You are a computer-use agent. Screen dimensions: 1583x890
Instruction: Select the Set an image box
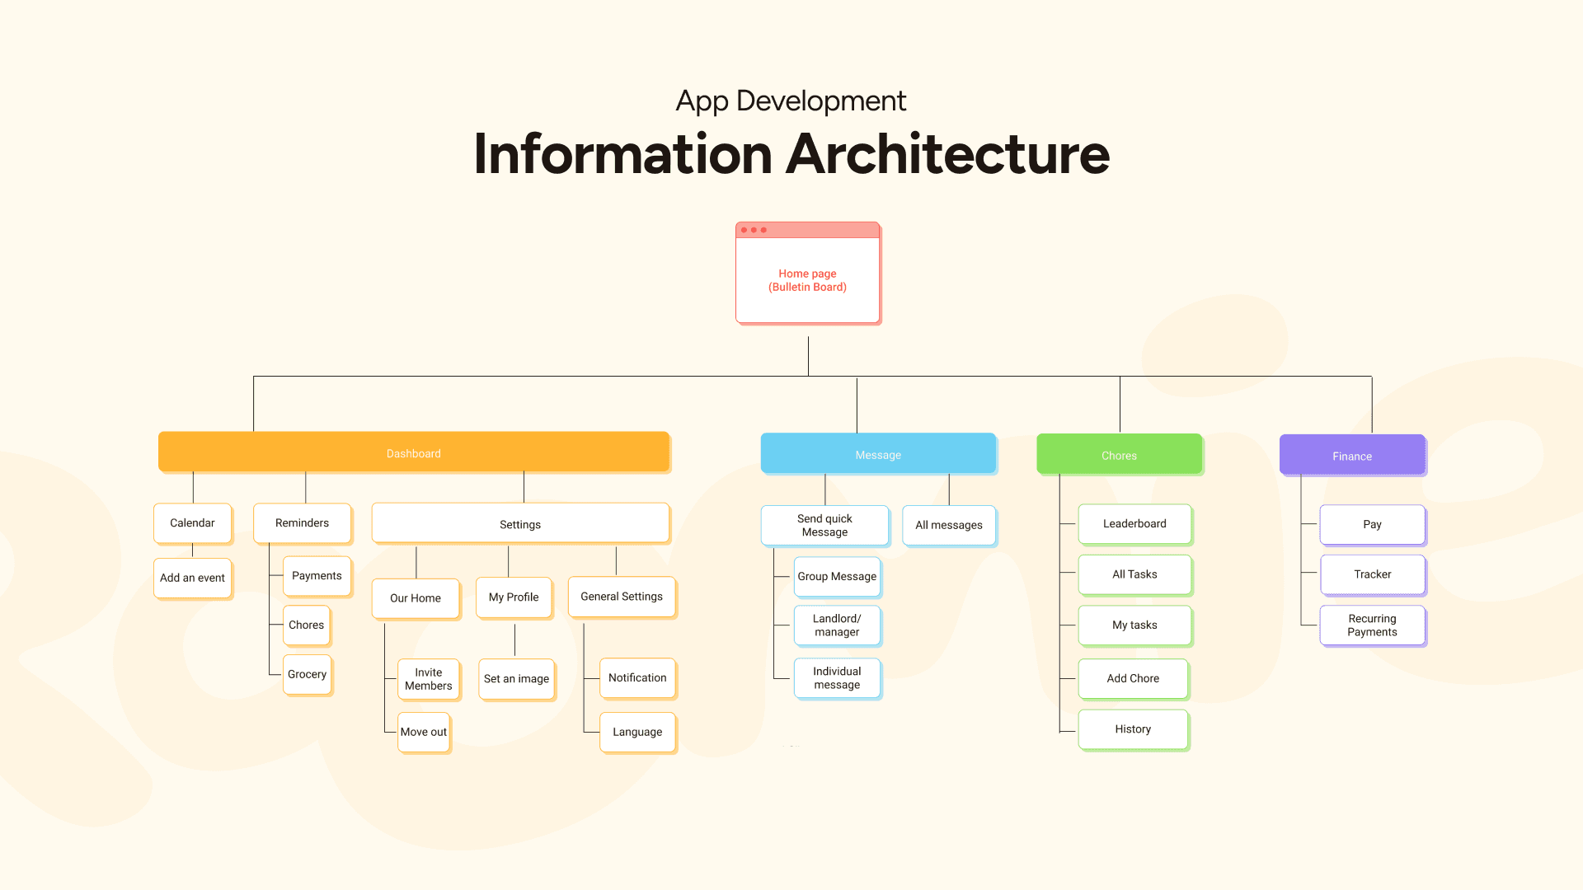[x=516, y=679]
